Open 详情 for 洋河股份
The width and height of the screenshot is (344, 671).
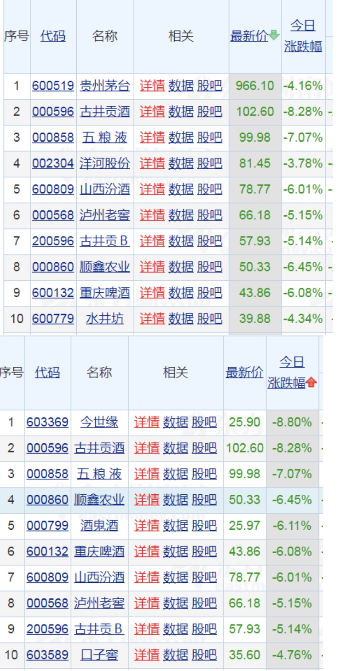(152, 163)
